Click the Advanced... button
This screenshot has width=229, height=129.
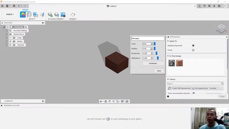point(153,63)
